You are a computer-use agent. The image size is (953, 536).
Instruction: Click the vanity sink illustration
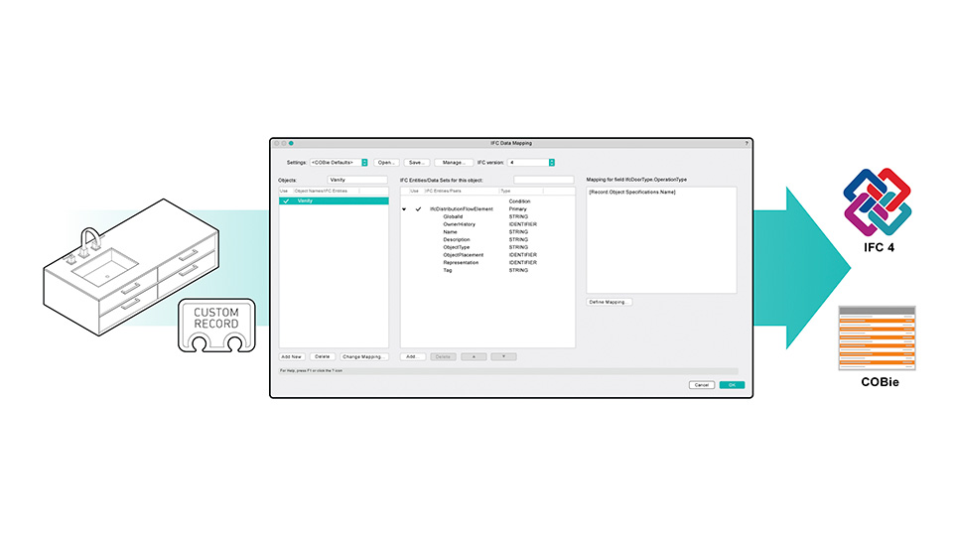click(x=131, y=267)
